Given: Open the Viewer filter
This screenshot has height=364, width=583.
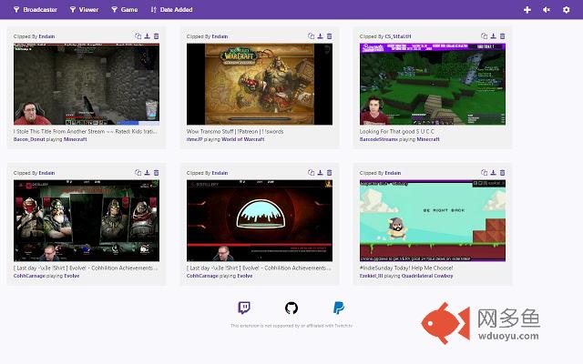Looking at the screenshot, I should [84, 10].
